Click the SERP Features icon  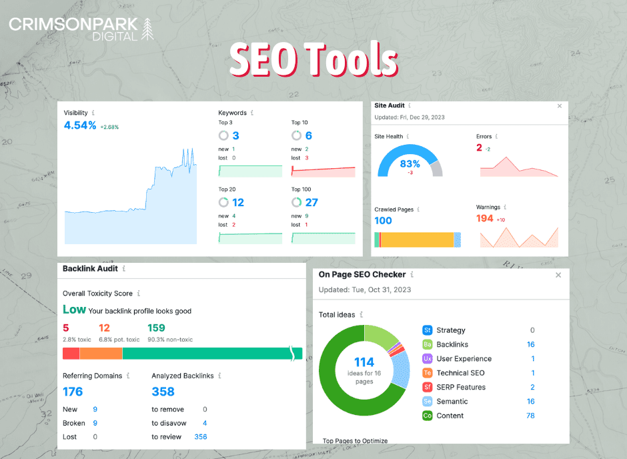427,387
